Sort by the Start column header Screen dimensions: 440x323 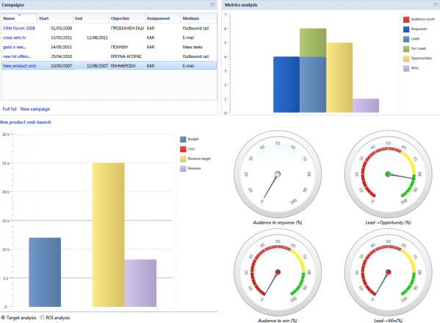tap(55, 18)
